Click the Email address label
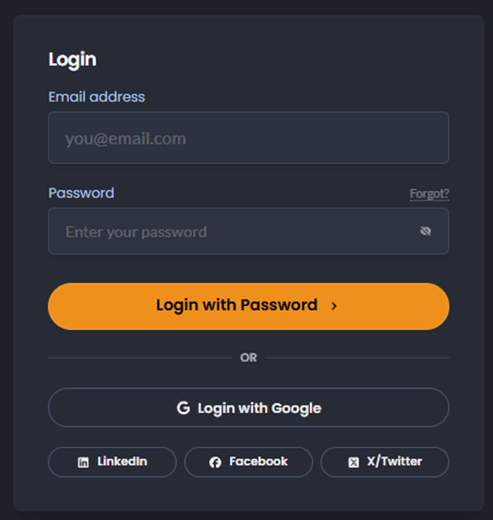The width and height of the screenshot is (493, 520). pos(97,97)
